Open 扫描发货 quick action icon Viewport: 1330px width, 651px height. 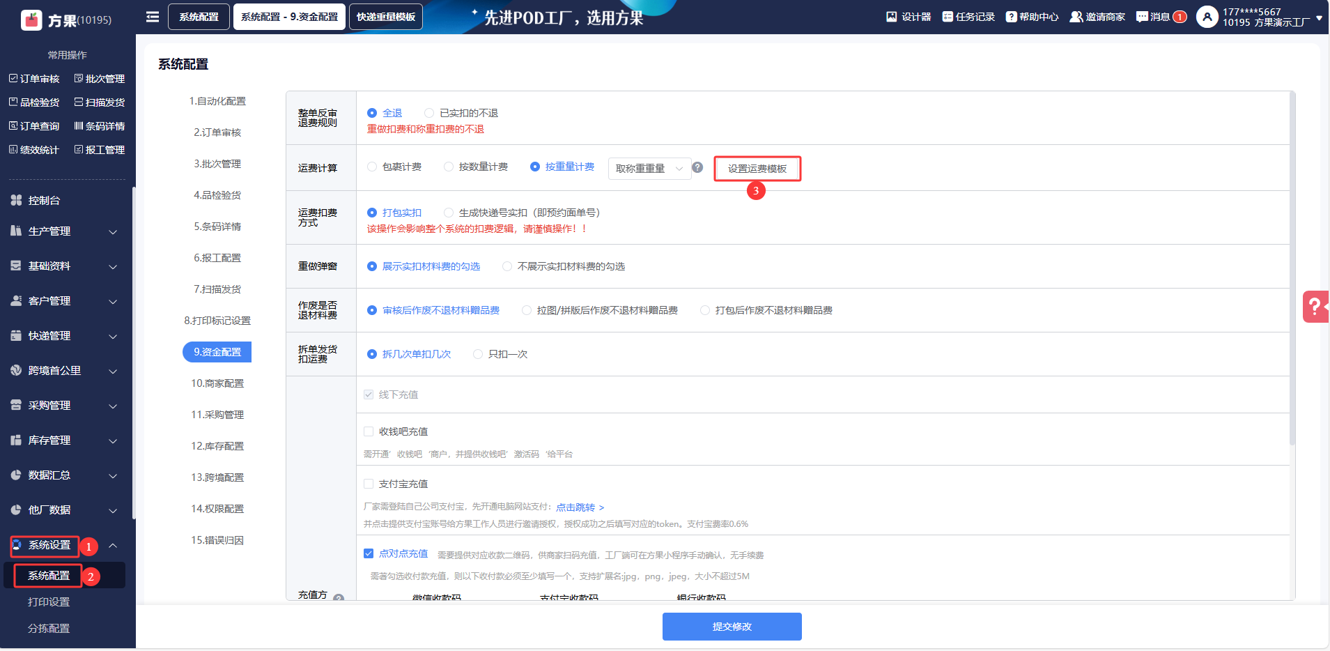pos(79,102)
